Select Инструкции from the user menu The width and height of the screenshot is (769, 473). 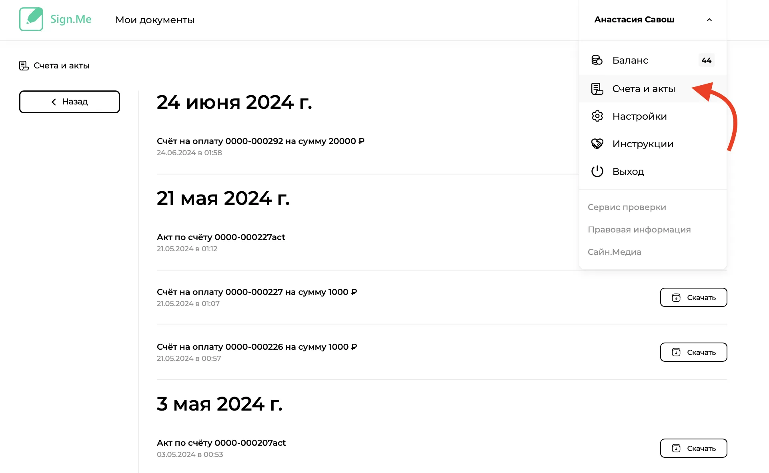point(643,144)
